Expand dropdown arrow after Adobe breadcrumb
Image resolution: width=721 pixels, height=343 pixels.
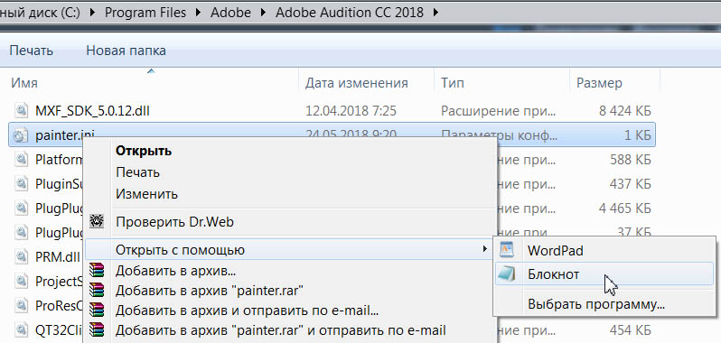(263, 13)
